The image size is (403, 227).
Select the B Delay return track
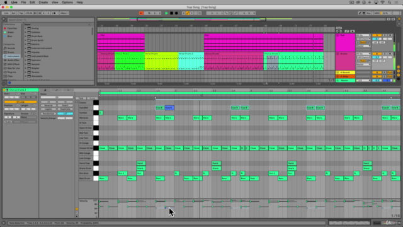point(345,76)
